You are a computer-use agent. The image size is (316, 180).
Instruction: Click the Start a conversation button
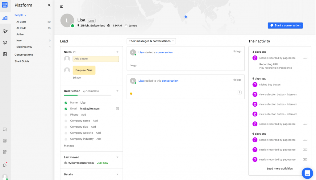[x=285, y=26]
